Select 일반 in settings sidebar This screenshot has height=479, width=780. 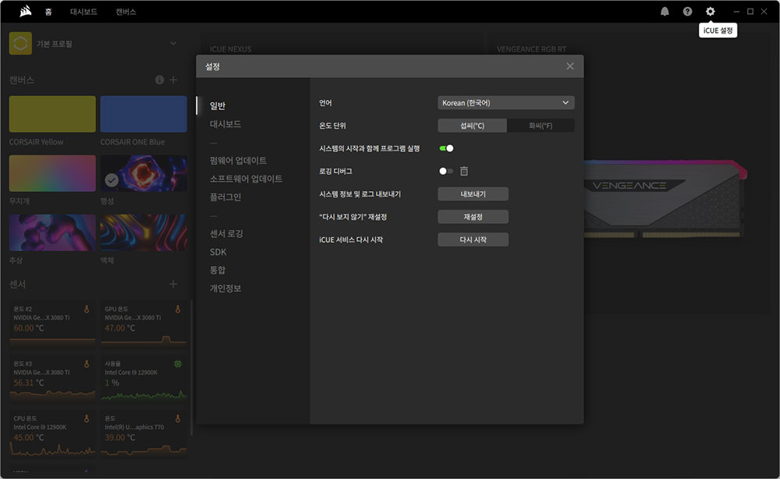218,105
